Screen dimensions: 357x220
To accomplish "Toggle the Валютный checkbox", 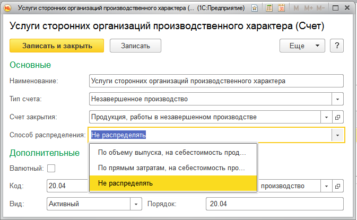I will (51, 169).
